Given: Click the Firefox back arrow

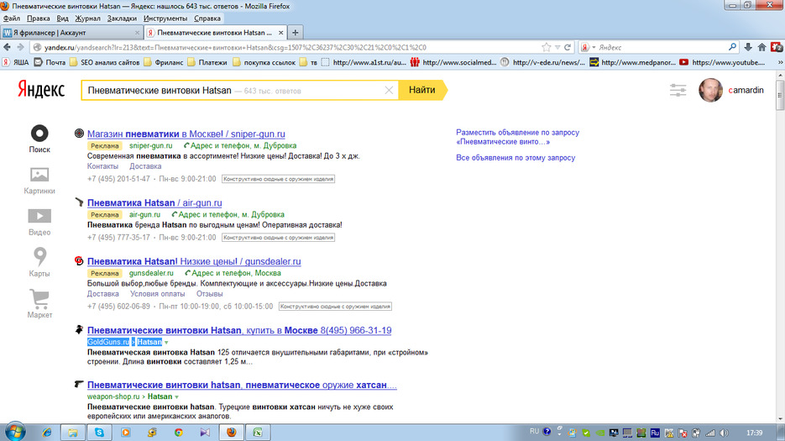Looking at the screenshot, I should coord(7,47).
